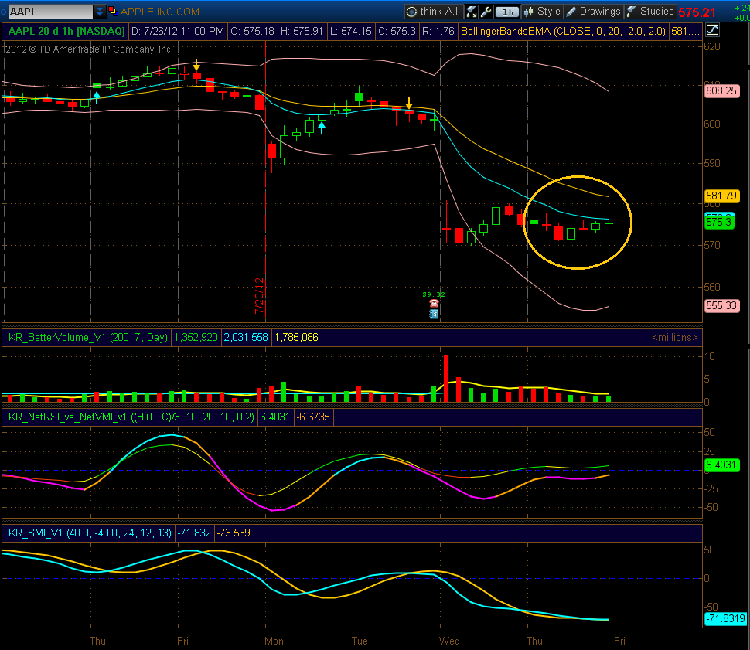Click the H: 575.91 high value
The height and width of the screenshot is (650, 750).
[x=302, y=32]
